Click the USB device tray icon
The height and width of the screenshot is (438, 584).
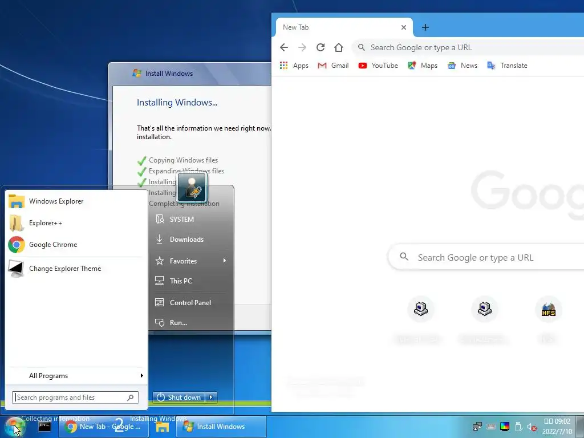(518, 427)
